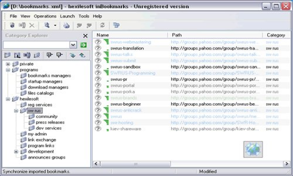
Task: Click the horizontal scrollbar thumb
Action: tap(136, 164)
